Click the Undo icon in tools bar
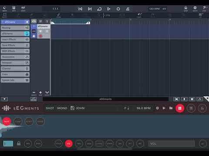 [x=139, y=15]
